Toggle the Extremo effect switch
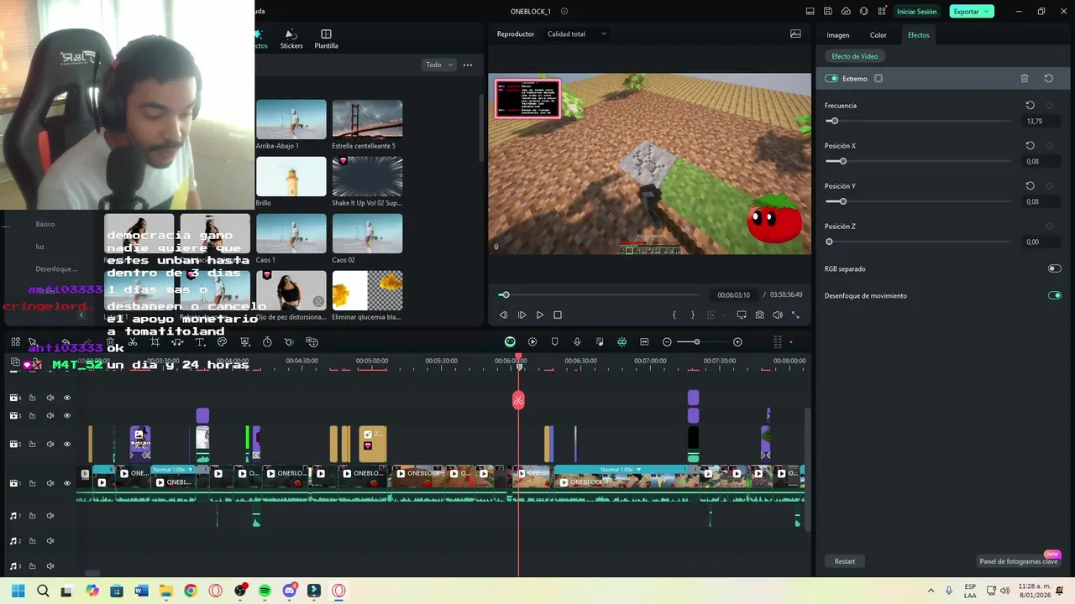The width and height of the screenshot is (1075, 604). click(831, 79)
